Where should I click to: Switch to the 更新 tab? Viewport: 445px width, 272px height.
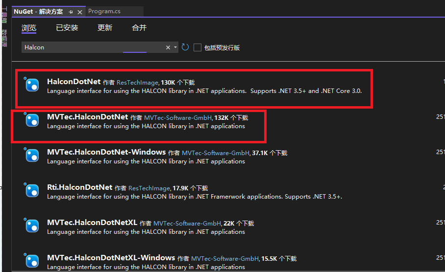[105, 28]
